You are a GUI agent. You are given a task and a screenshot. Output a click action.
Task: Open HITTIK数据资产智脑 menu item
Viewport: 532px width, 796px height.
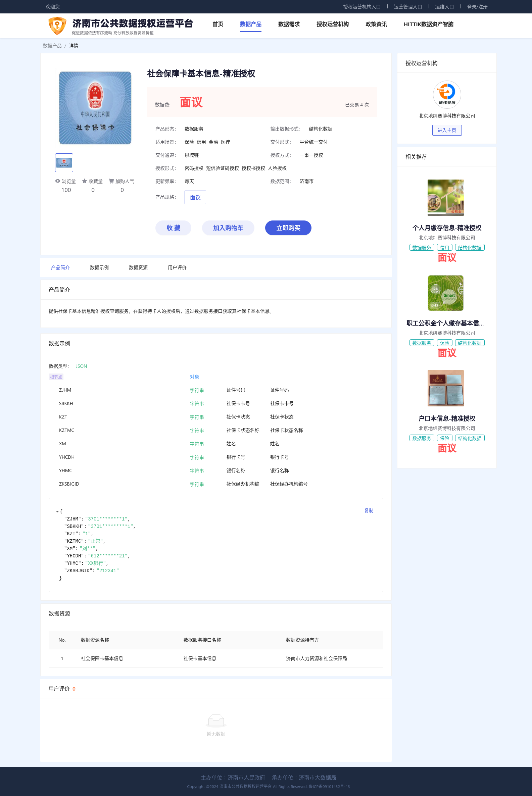429,24
